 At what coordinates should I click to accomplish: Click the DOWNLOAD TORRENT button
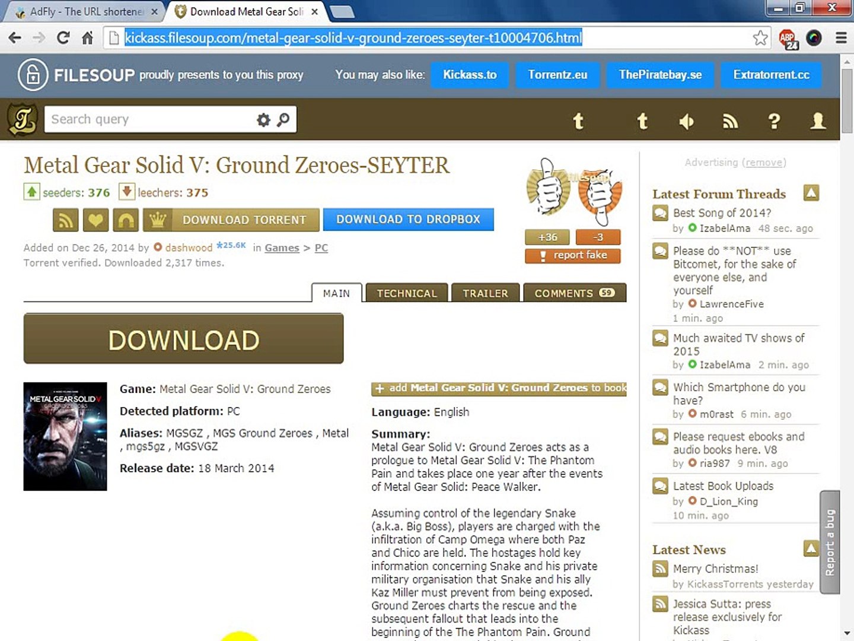(x=244, y=220)
